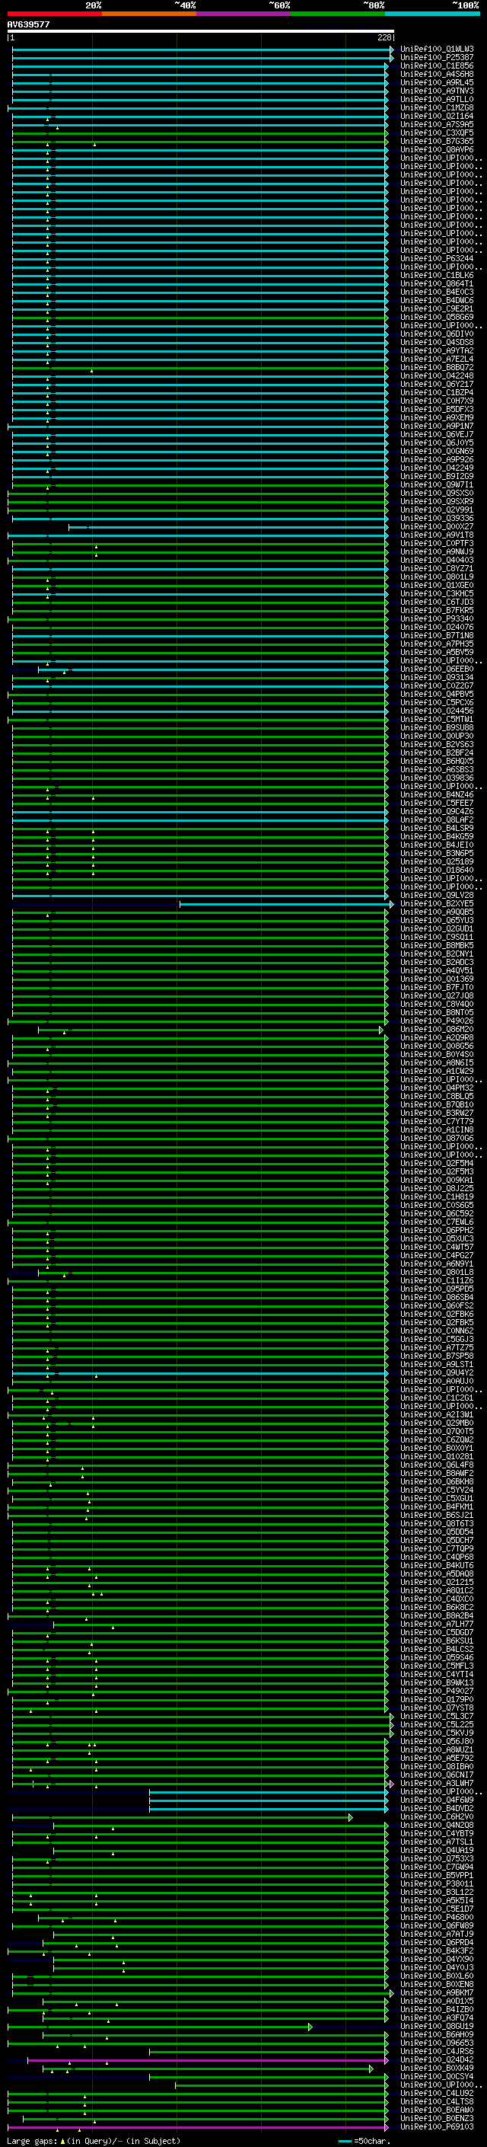Open hit UniRef100_P25387
The width and height of the screenshot is (487, 2147).
[x=436, y=58]
